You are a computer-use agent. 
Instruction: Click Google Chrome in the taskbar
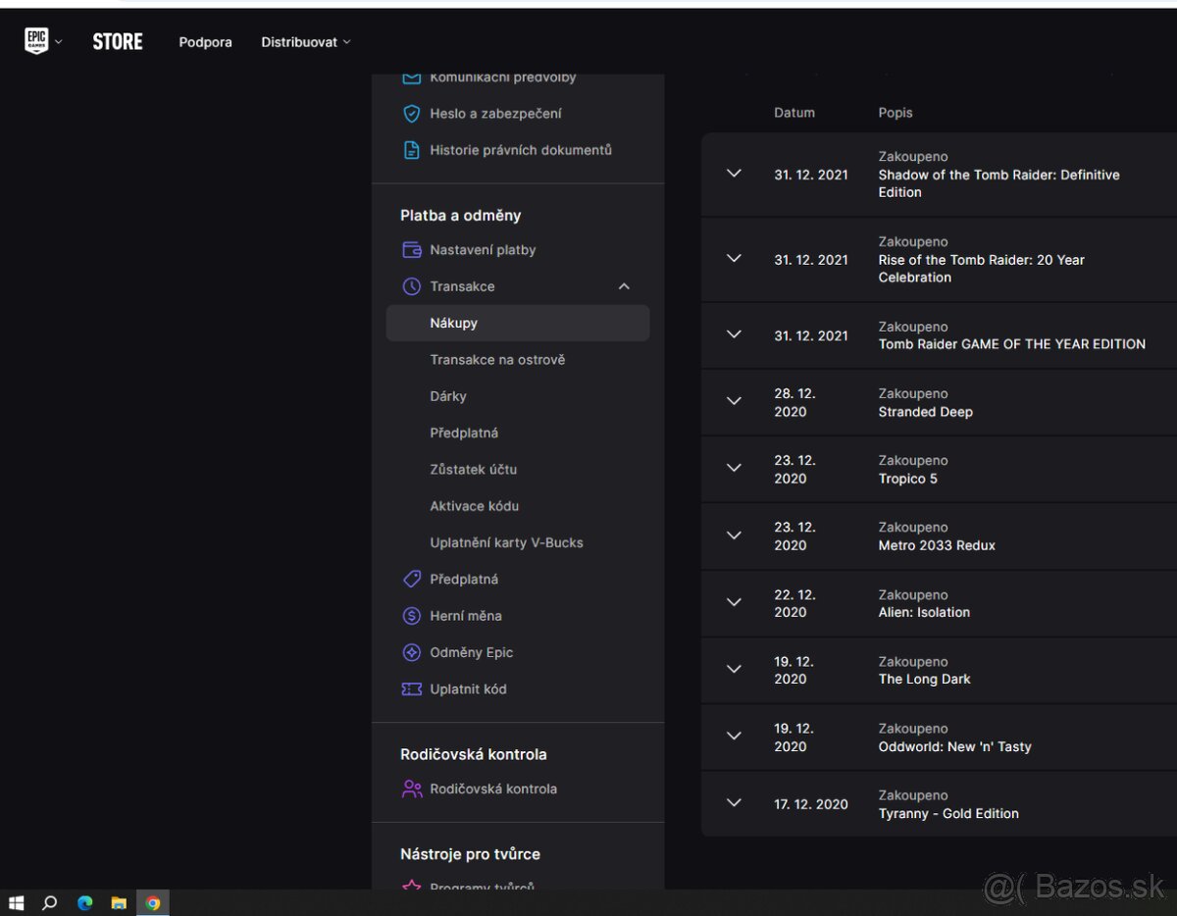(x=153, y=903)
